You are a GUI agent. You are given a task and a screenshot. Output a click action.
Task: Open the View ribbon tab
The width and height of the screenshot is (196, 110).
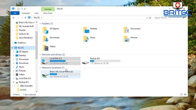pyautogui.click(x=36, y=13)
